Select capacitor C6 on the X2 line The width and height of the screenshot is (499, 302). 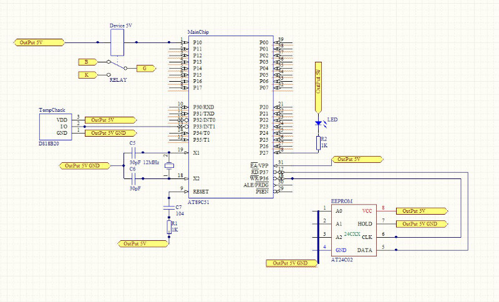(134, 178)
